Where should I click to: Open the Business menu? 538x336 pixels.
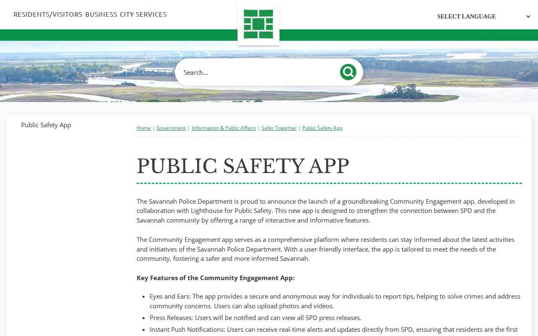[x=101, y=14]
